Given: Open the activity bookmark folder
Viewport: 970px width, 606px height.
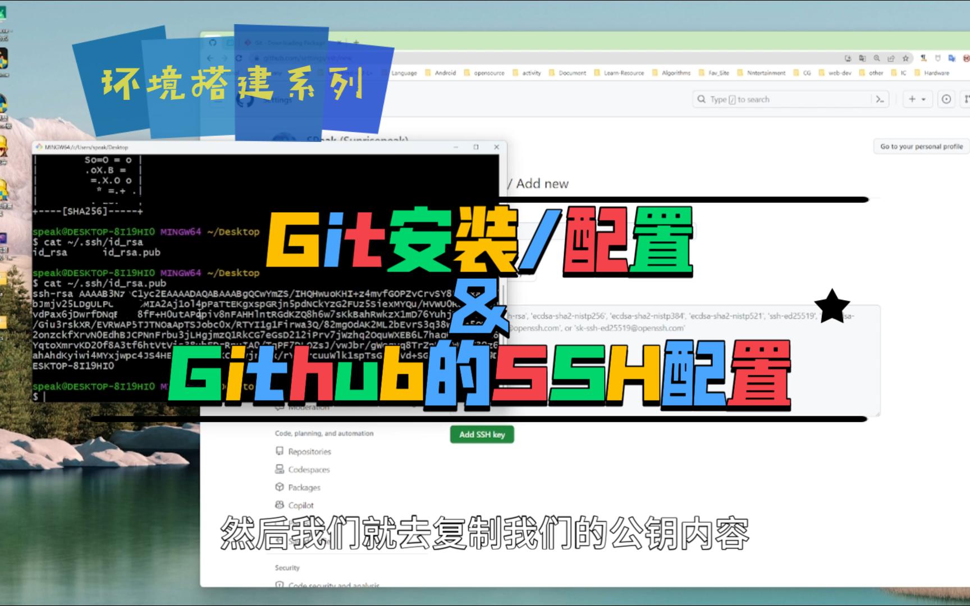Looking at the screenshot, I should (527, 73).
